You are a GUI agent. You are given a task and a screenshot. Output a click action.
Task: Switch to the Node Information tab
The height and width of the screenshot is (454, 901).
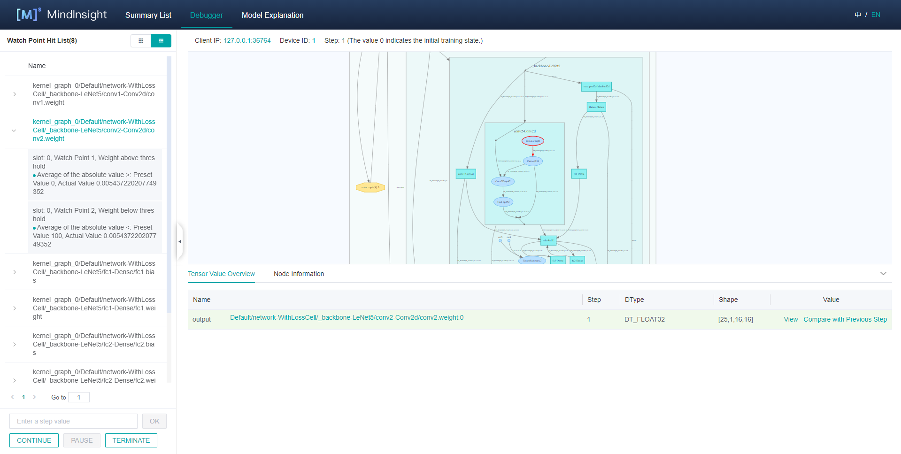pyautogui.click(x=299, y=274)
